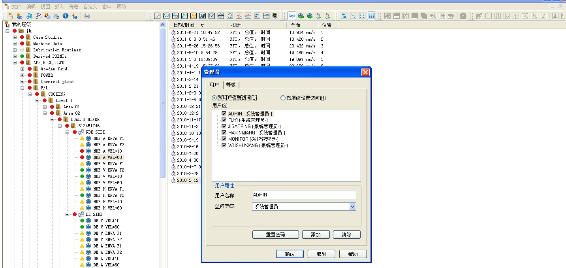Click the printer icon in toolbar
The image size is (566, 268).
[86, 16]
